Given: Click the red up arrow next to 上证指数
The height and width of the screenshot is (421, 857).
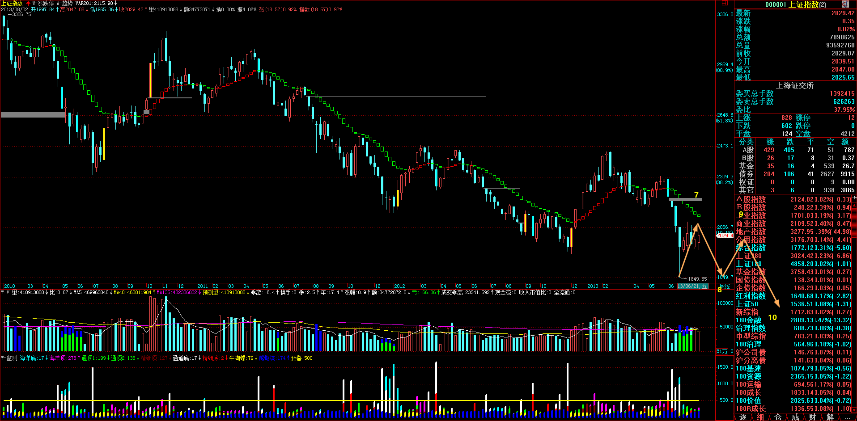Looking at the screenshot, I should (28, 3).
